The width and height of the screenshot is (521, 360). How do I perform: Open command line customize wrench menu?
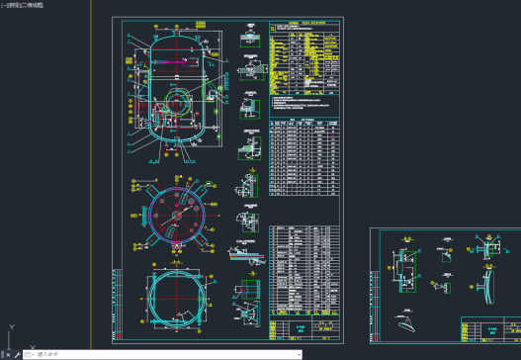point(17,355)
